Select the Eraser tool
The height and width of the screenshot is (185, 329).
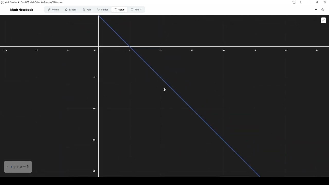pos(70,10)
